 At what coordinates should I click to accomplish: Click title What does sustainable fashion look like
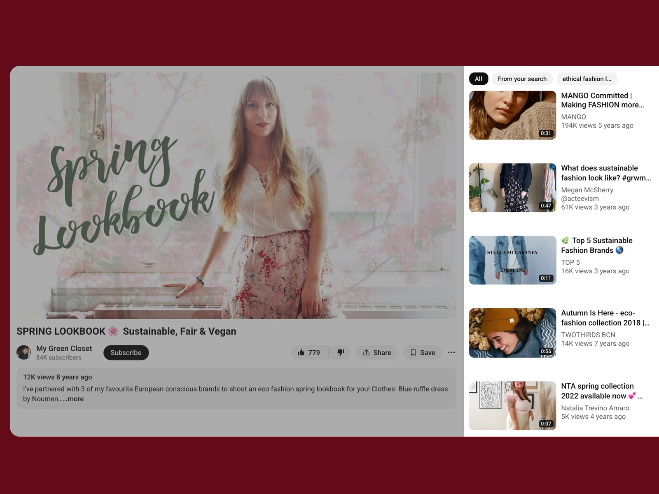(606, 173)
